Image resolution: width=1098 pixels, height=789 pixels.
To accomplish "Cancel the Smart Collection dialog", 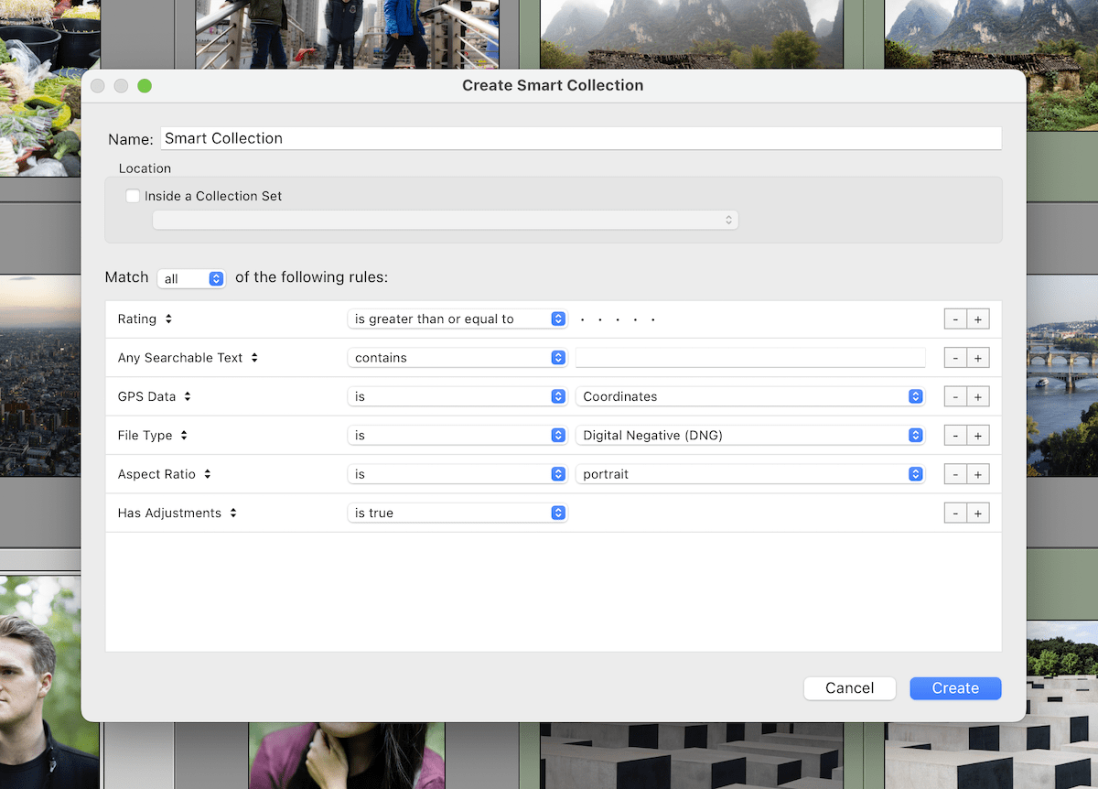I will [849, 687].
